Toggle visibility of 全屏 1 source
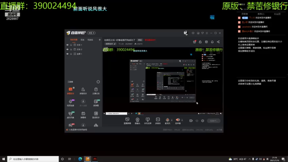The height and width of the screenshot is (162, 288). point(67,54)
